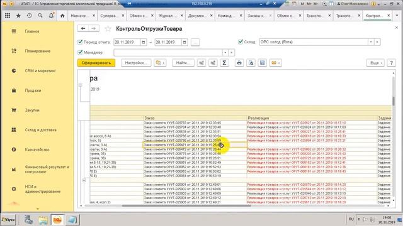This screenshot has width=403, height=226.
Task: Open Склад dropdown list arrow
Action: (x=371, y=42)
